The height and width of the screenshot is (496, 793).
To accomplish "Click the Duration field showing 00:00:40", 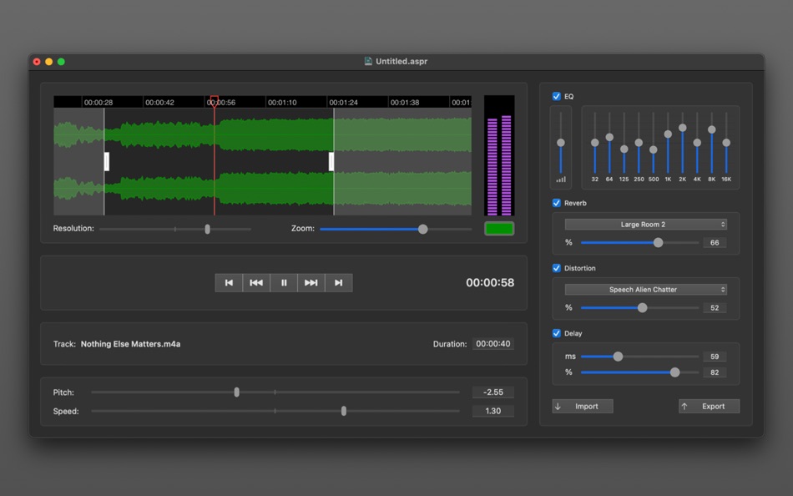I will click(x=493, y=344).
